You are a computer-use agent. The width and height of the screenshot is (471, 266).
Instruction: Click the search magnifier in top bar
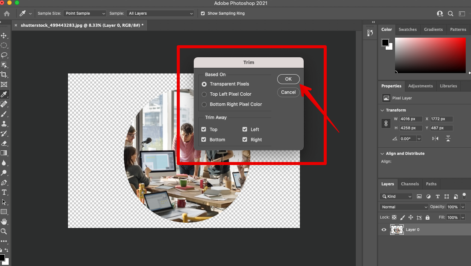click(451, 14)
